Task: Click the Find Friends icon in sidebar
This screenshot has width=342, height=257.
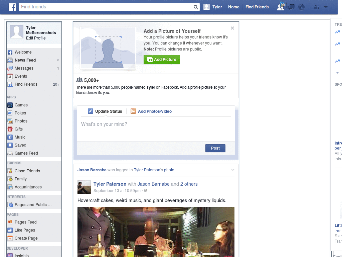Action: click(x=10, y=84)
